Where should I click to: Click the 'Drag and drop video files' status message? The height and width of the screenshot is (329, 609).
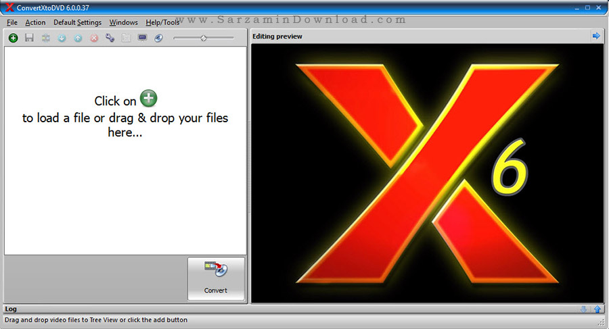pos(96,320)
